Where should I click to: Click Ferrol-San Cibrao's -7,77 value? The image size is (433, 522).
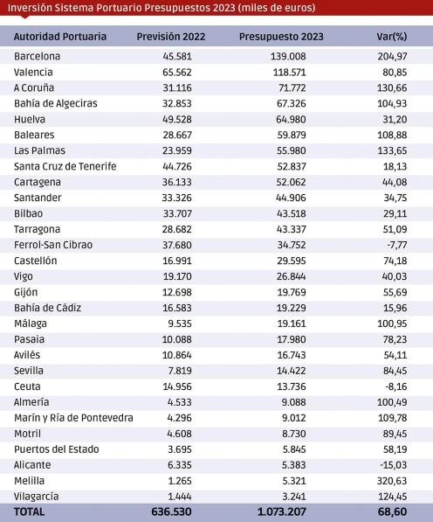397,245
